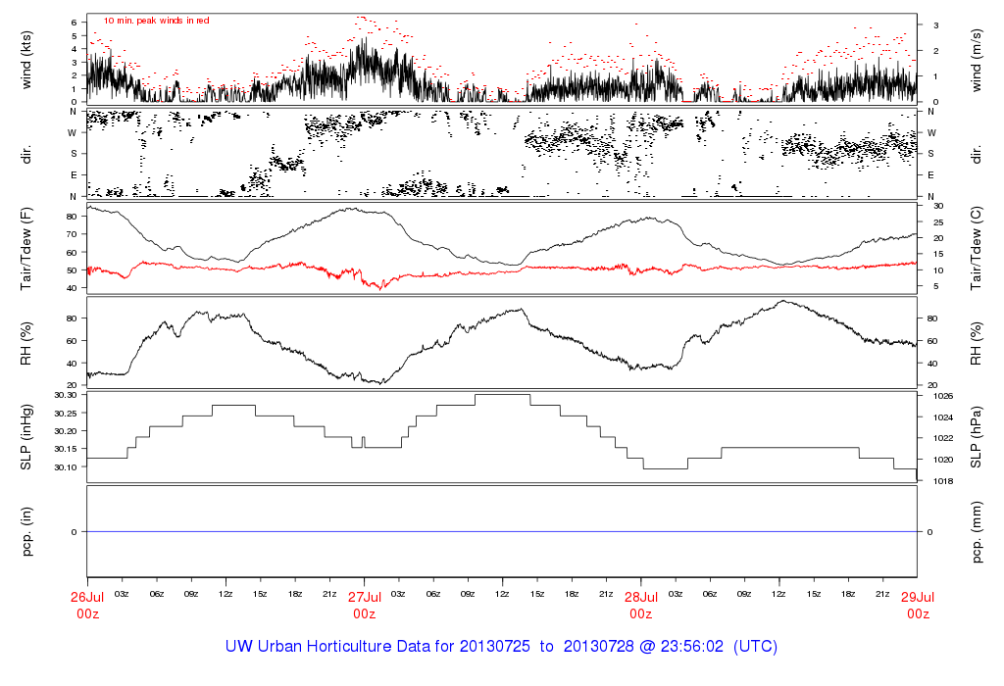Click the blue 'UW Urban Horticulture Data' chart title
1004x686 pixels.
(x=501, y=647)
